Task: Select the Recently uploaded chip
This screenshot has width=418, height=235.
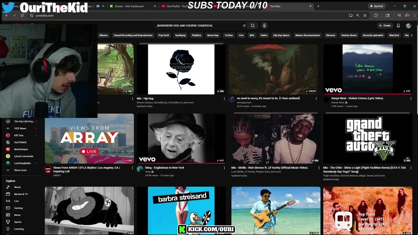Action: (x=373, y=35)
